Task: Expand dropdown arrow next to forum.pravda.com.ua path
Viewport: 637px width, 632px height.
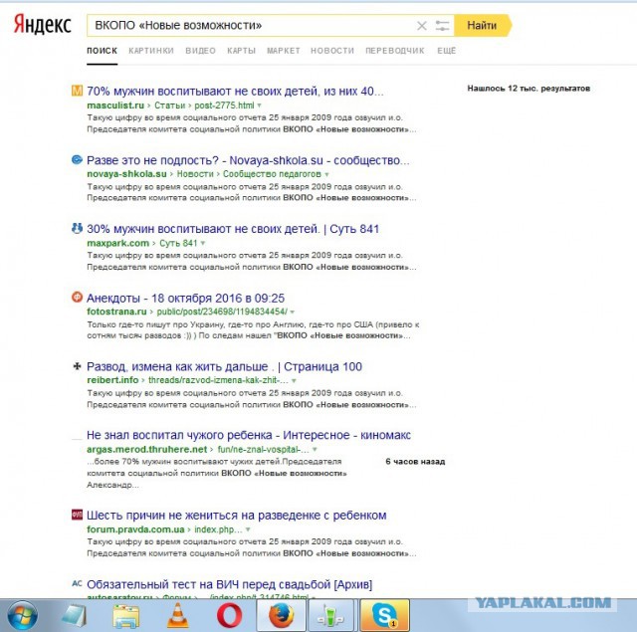Action: [x=248, y=529]
